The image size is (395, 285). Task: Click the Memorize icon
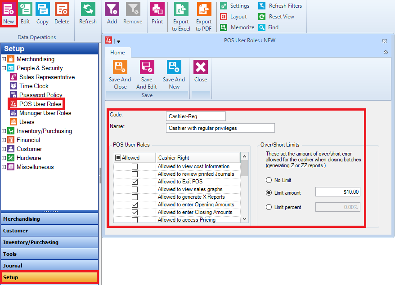pos(224,27)
